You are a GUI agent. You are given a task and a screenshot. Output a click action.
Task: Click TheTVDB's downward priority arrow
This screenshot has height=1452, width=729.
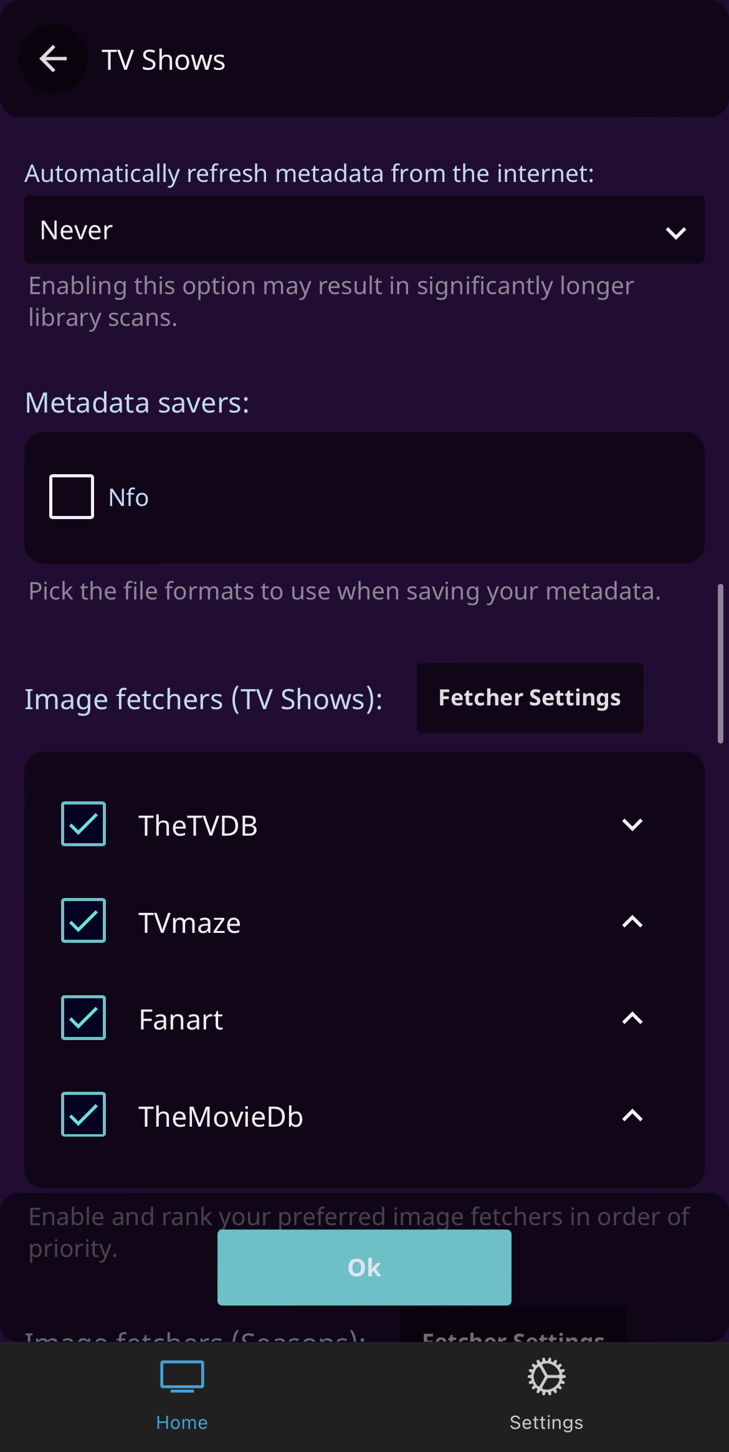pyautogui.click(x=632, y=824)
